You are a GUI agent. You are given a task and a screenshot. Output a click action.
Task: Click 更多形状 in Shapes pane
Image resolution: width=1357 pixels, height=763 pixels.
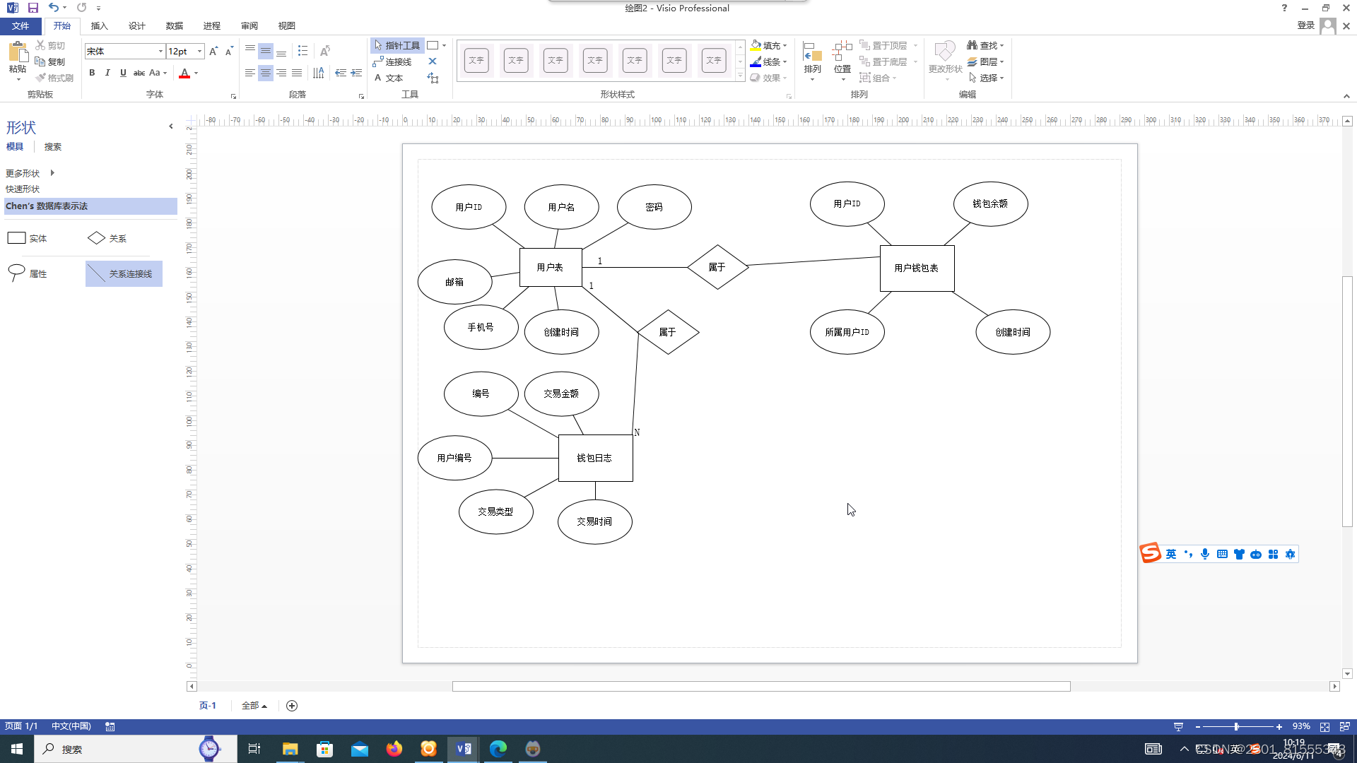(23, 173)
